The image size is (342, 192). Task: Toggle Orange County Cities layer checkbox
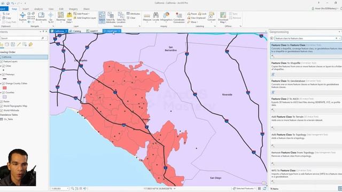point(3,84)
